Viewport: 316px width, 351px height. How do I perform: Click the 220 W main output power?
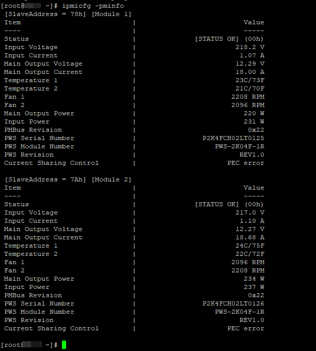click(x=254, y=113)
